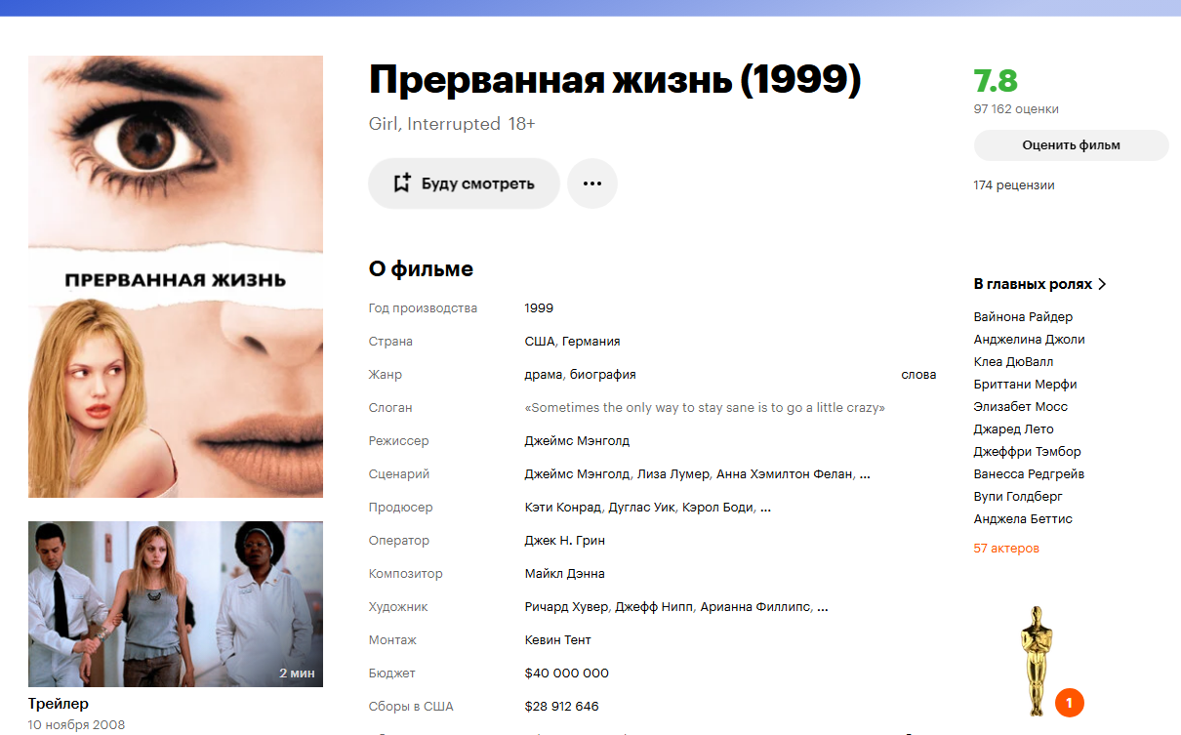Click '97 162 оценки' ratings count
This screenshot has height=735, width=1181.
1016,109
